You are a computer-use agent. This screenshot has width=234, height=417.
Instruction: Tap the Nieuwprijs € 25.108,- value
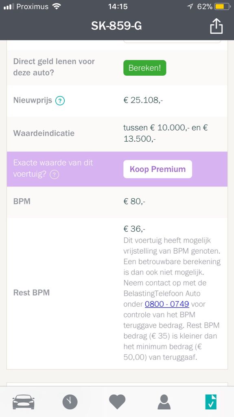[x=143, y=100]
